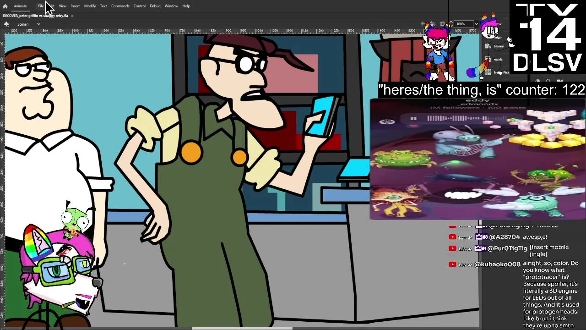Viewport: 586px width, 330px height.
Task: Open the Modify menu
Action: click(x=90, y=6)
